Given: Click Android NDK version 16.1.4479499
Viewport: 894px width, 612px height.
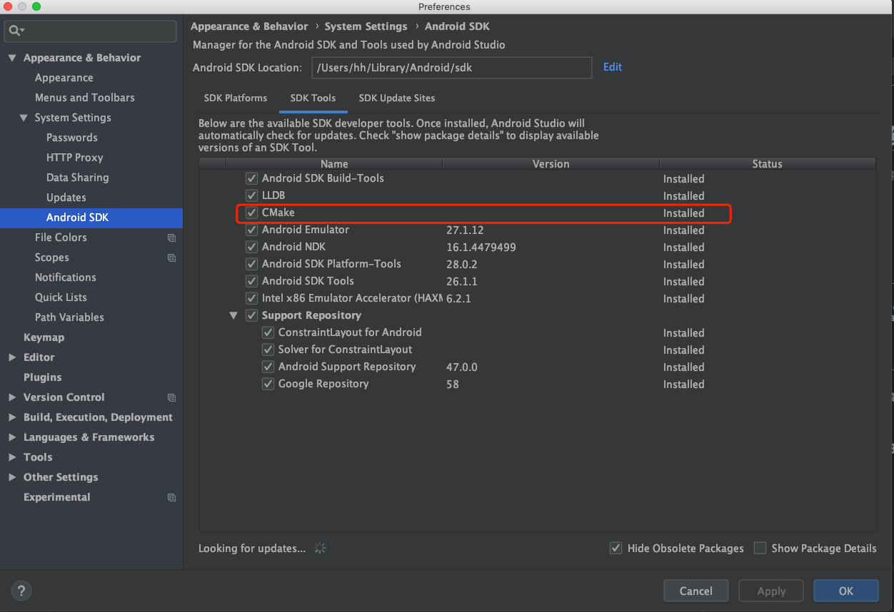Looking at the screenshot, I should [481, 248].
